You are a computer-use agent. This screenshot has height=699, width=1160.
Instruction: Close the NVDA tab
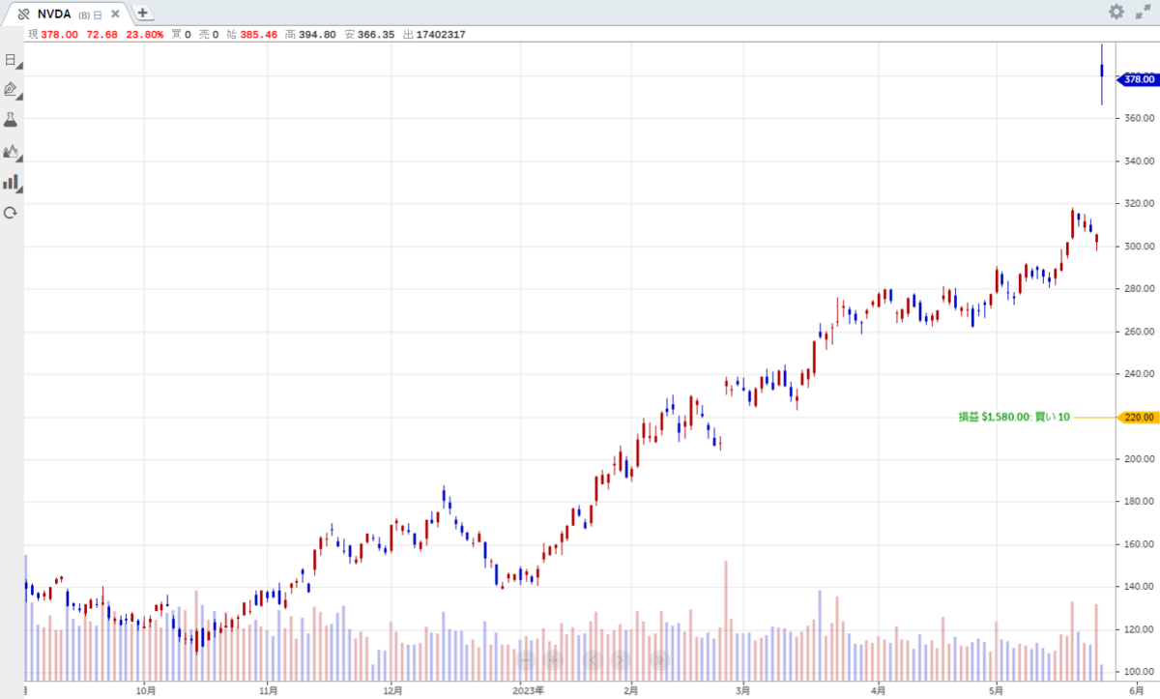[x=117, y=14]
